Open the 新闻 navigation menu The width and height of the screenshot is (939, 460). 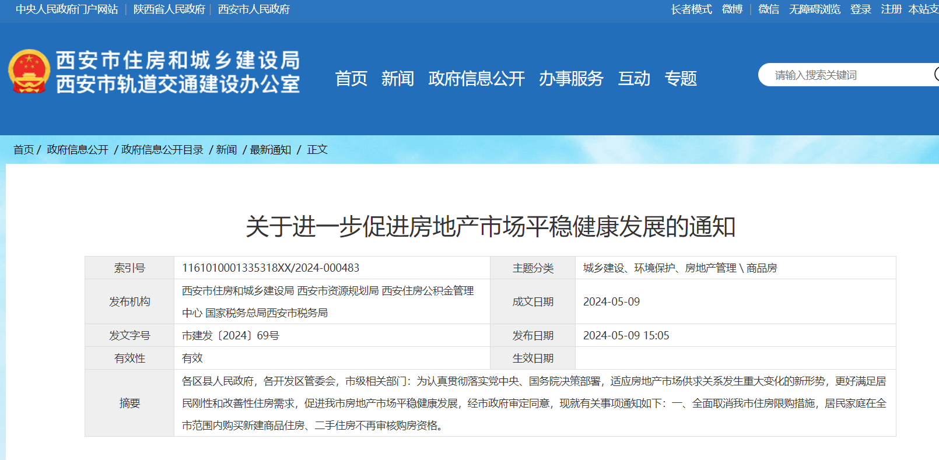click(x=398, y=78)
